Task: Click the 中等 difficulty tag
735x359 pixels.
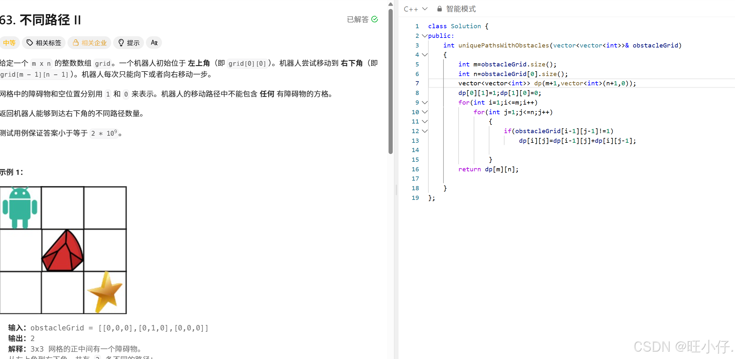Action: tap(9, 43)
